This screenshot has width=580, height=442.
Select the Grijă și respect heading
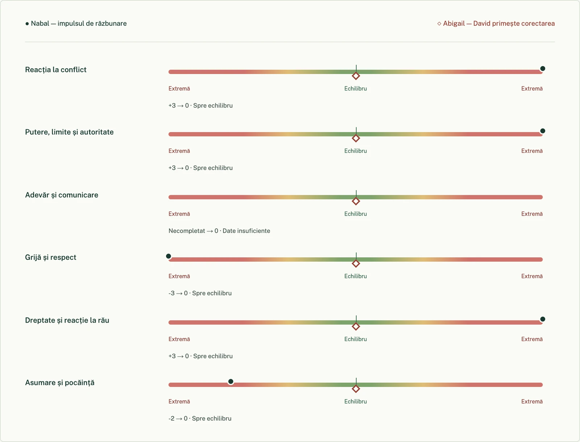pos(51,257)
